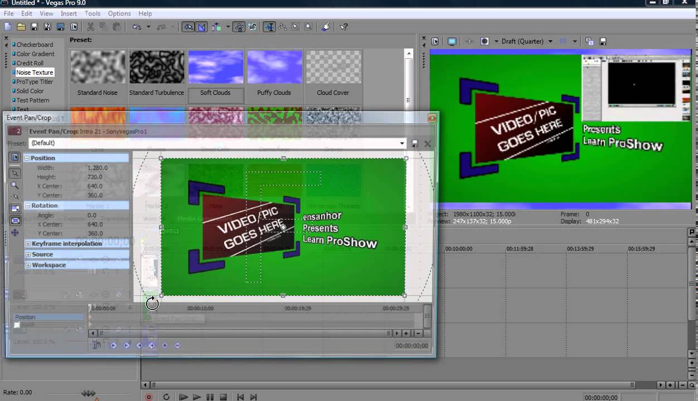Open the Auto Ripple mode dropdown arrow
698x401 pixels.
tap(228, 27)
